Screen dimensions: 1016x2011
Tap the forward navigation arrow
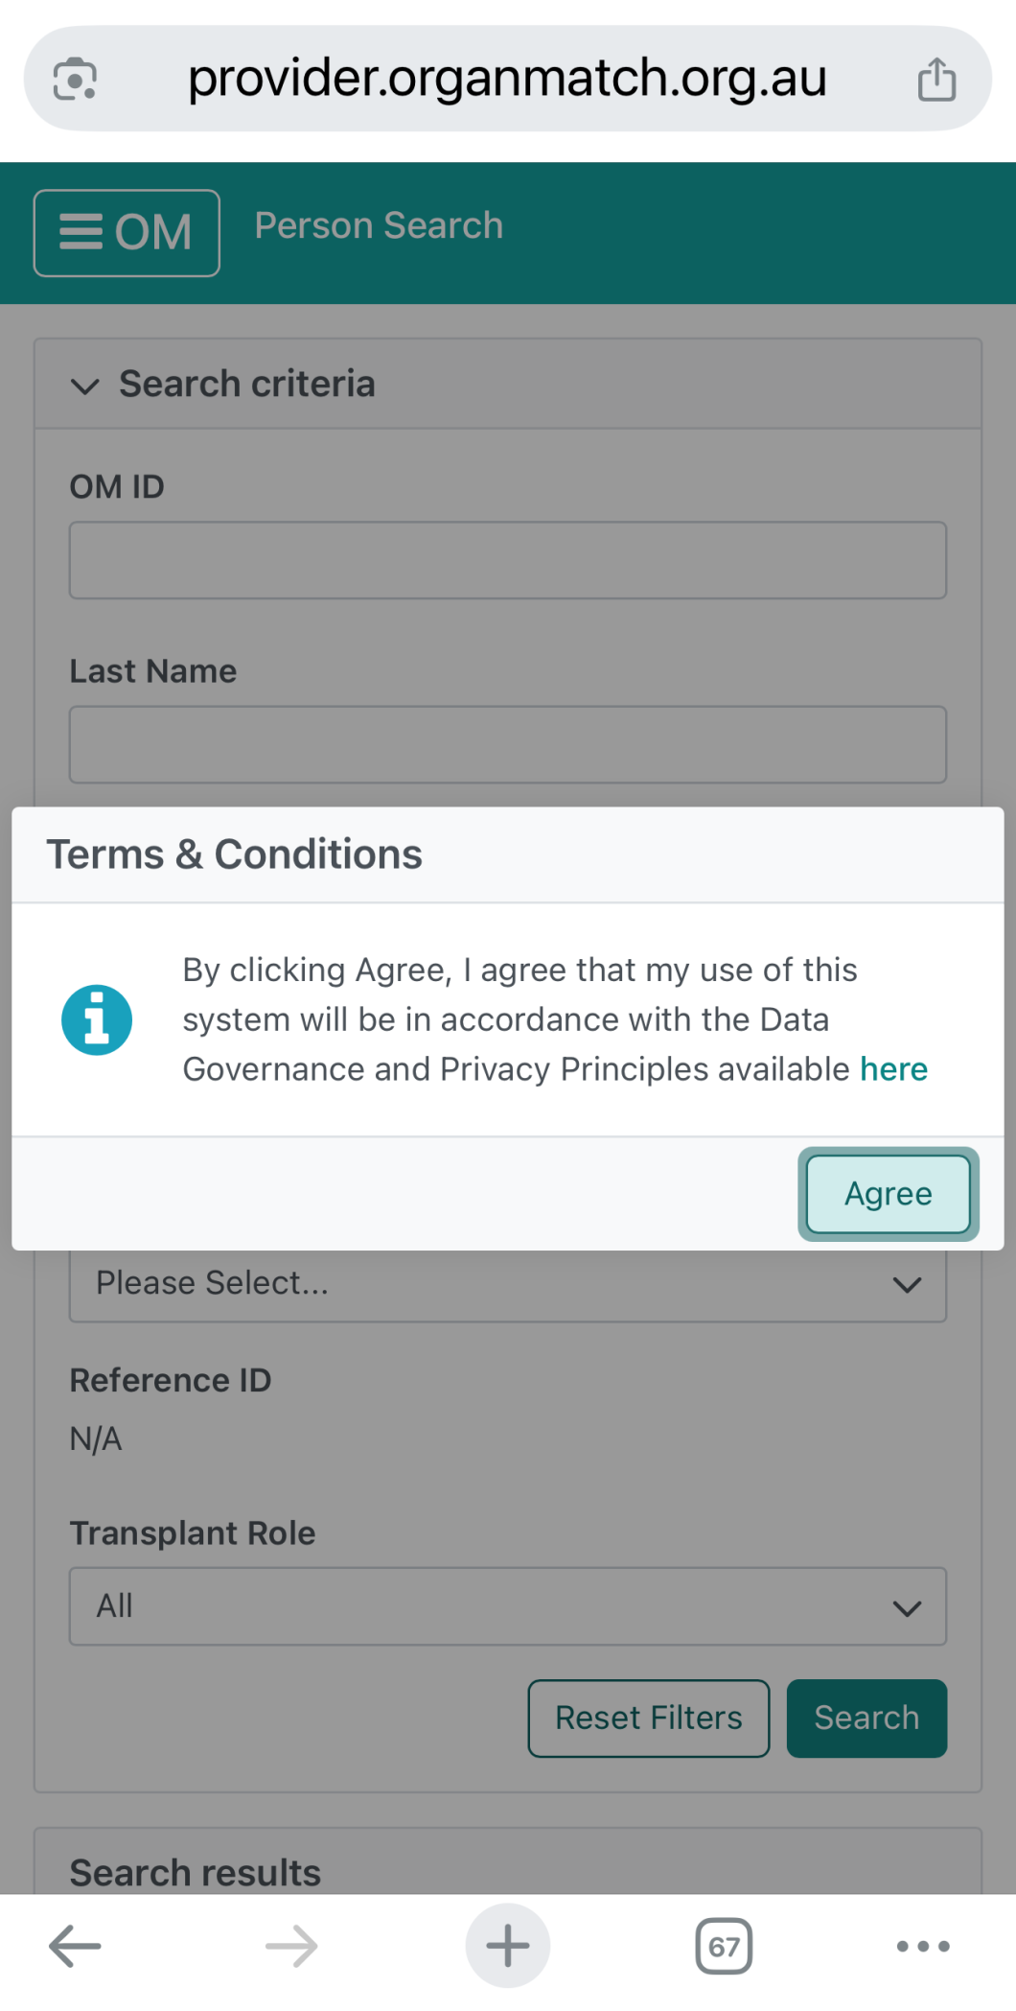(x=290, y=1945)
